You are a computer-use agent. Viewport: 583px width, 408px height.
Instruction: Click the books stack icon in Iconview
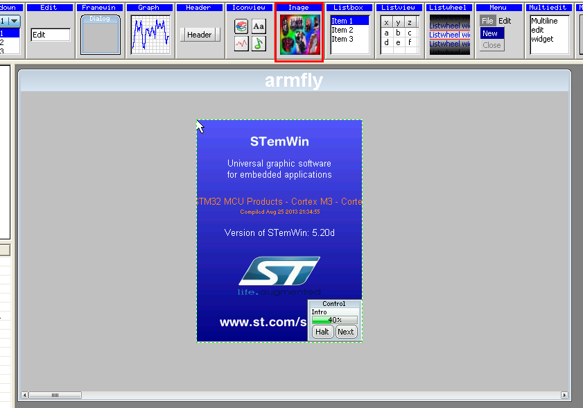click(x=241, y=26)
